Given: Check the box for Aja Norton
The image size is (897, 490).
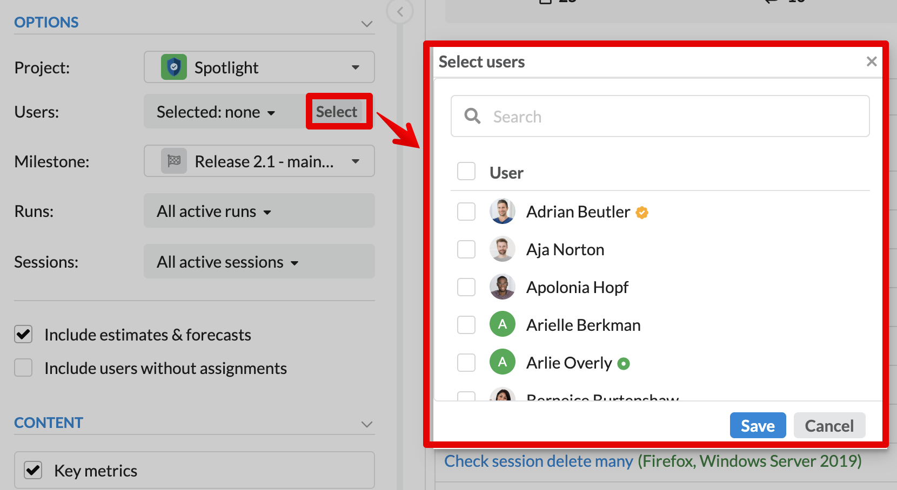Looking at the screenshot, I should click(466, 249).
